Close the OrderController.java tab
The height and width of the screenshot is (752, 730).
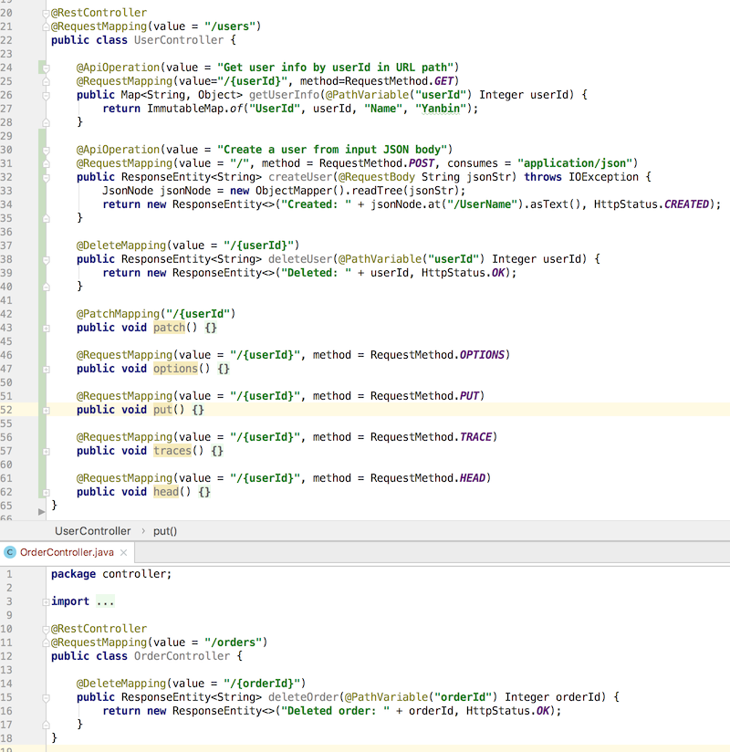124,552
